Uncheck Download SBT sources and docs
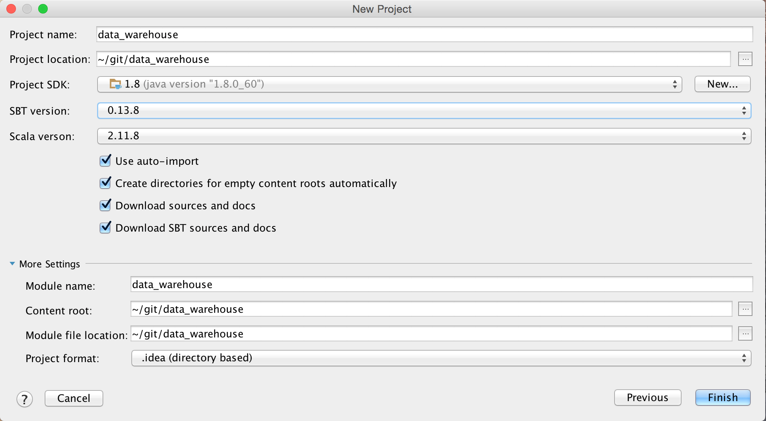Screen dimensions: 766x421 tap(105, 228)
